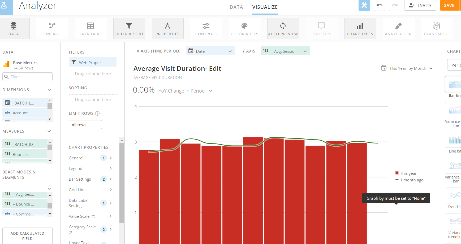
Task: Click ADD CALCULATED FIELD
Action: pos(27,236)
